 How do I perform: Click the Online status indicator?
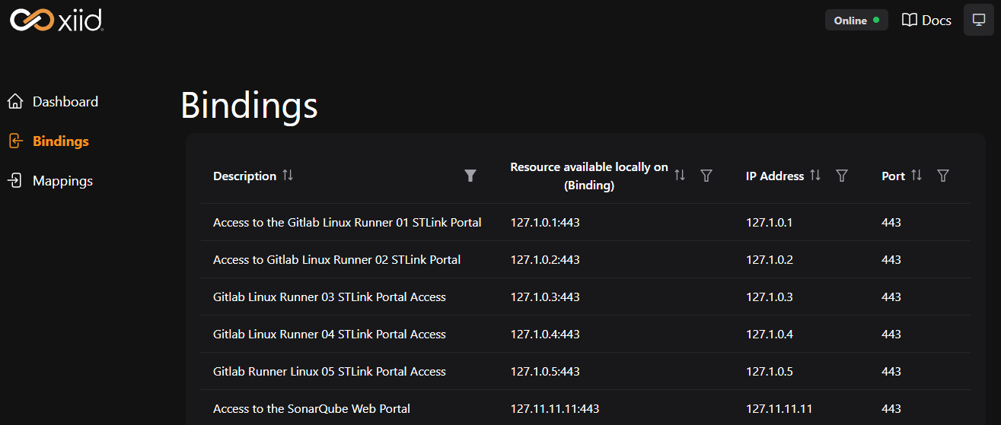tap(856, 21)
